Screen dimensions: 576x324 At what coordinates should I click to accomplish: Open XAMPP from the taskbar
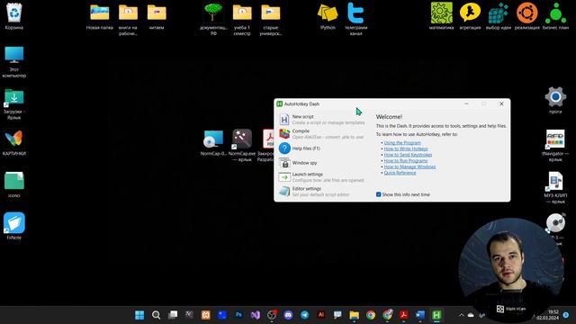[206, 315]
